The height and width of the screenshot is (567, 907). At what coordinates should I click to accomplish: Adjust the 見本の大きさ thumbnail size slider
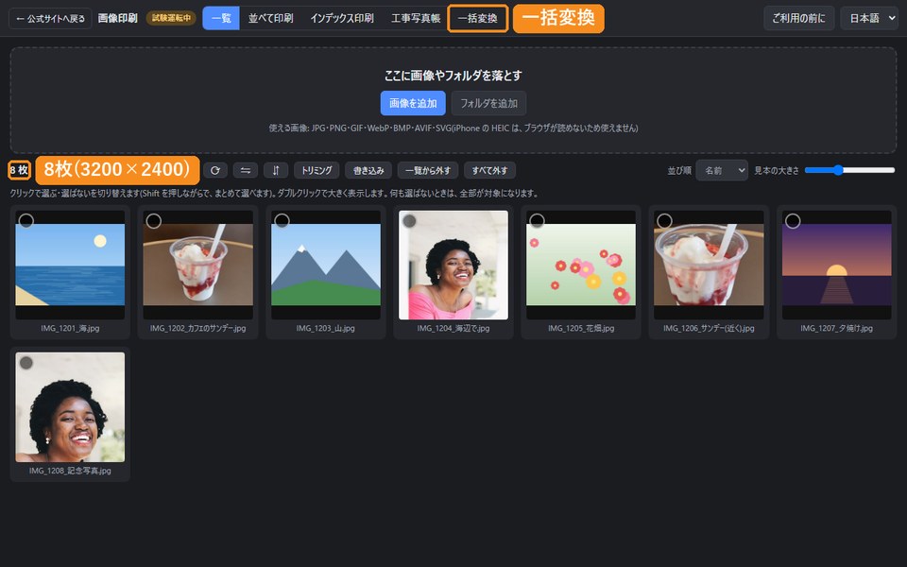click(x=849, y=170)
